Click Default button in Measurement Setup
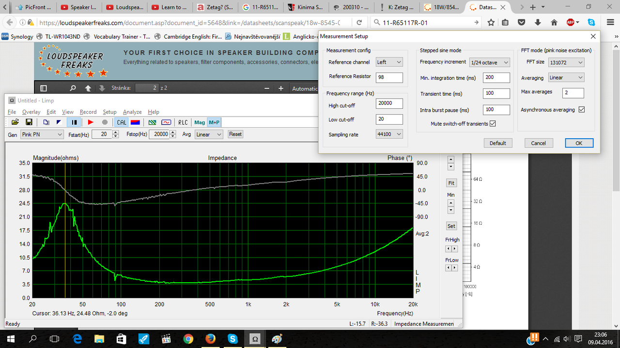The width and height of the screenshot is (620, 348). click(x=497, y=143)
